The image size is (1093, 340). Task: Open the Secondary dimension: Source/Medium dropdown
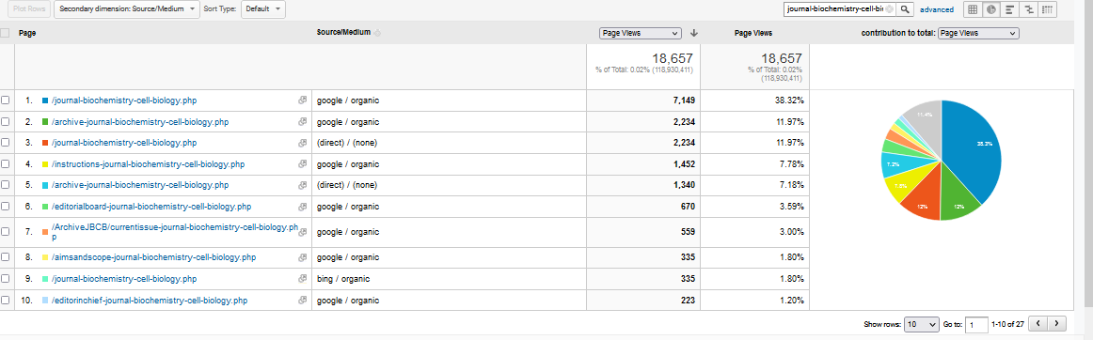[127, 9]
